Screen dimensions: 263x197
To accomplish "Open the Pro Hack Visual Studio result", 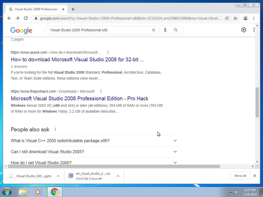I will point(80,98).
